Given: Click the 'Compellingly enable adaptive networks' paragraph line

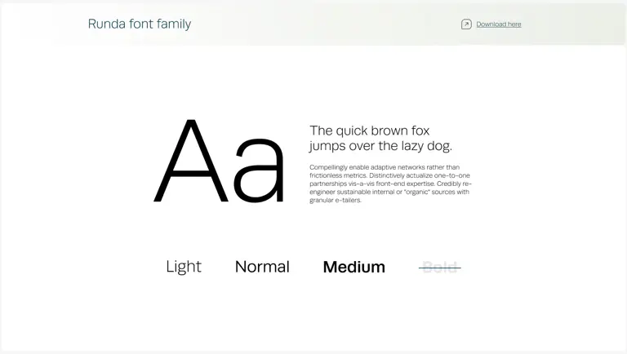Looking at the screenshot, I should [385, 167].
